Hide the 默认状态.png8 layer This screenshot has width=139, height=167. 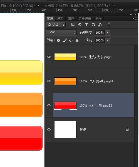point(49,57)
